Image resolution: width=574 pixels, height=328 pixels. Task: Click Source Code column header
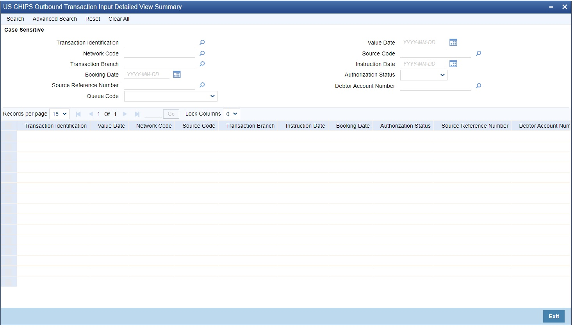click(x=199, y=126)
